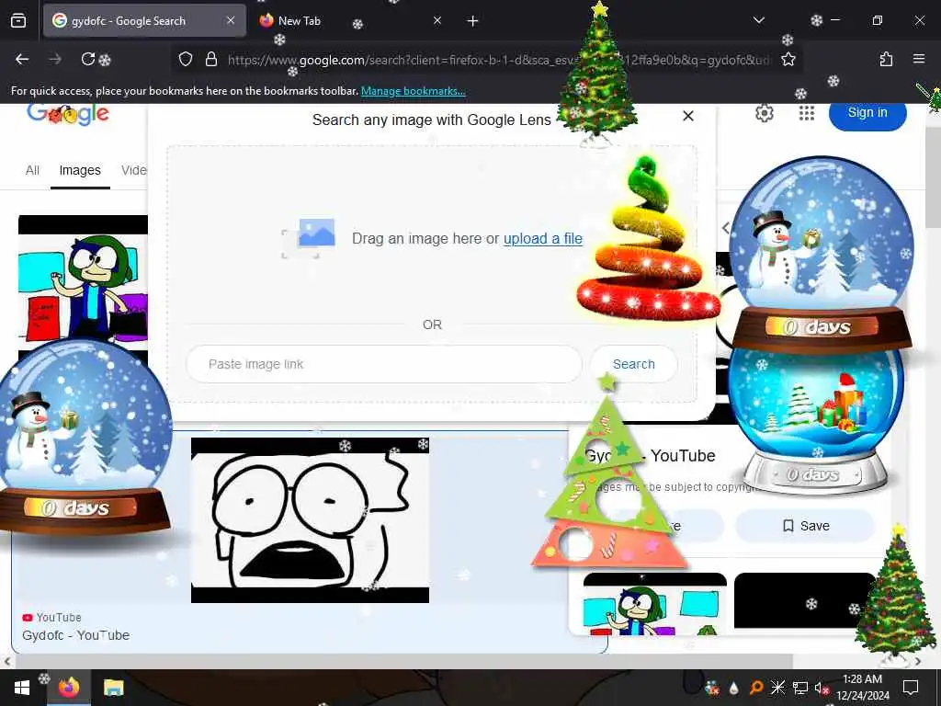Open File Explorer from the taskbar
Viewport: 941px width, 706px height.
coord(113,688)
